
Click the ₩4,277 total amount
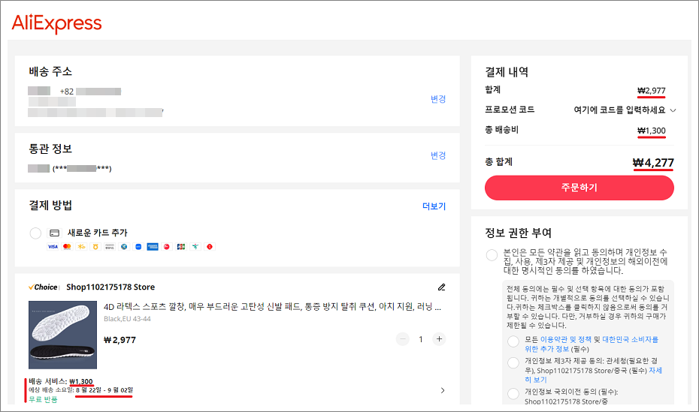point(653,163)
